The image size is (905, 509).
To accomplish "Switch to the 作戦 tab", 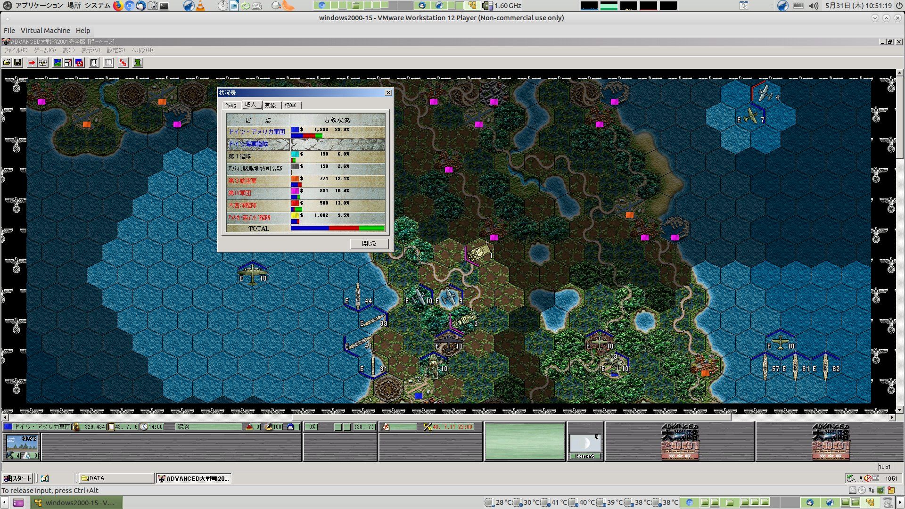I will coord(231,106).
